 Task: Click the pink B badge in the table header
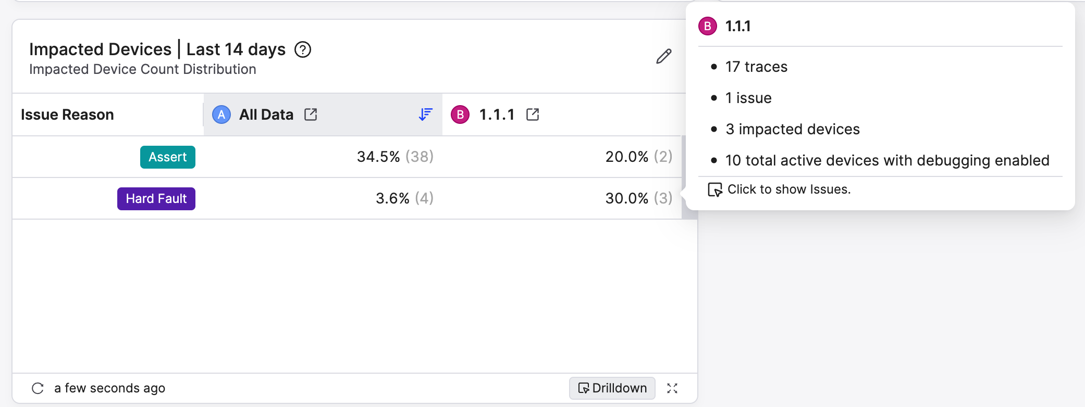pos(460,115)
